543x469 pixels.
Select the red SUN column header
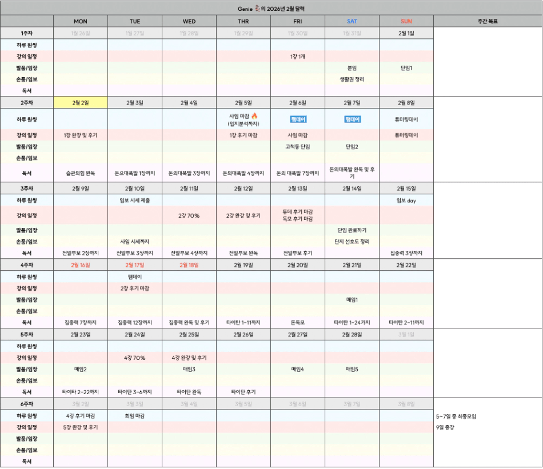click(406, 21)
